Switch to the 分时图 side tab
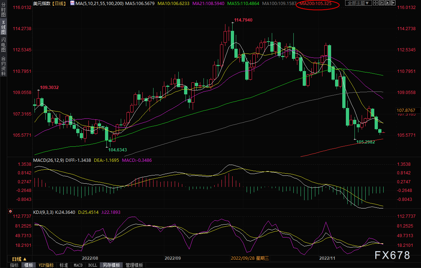Viewport: 421px width, 268px height. tap(3, 10)
